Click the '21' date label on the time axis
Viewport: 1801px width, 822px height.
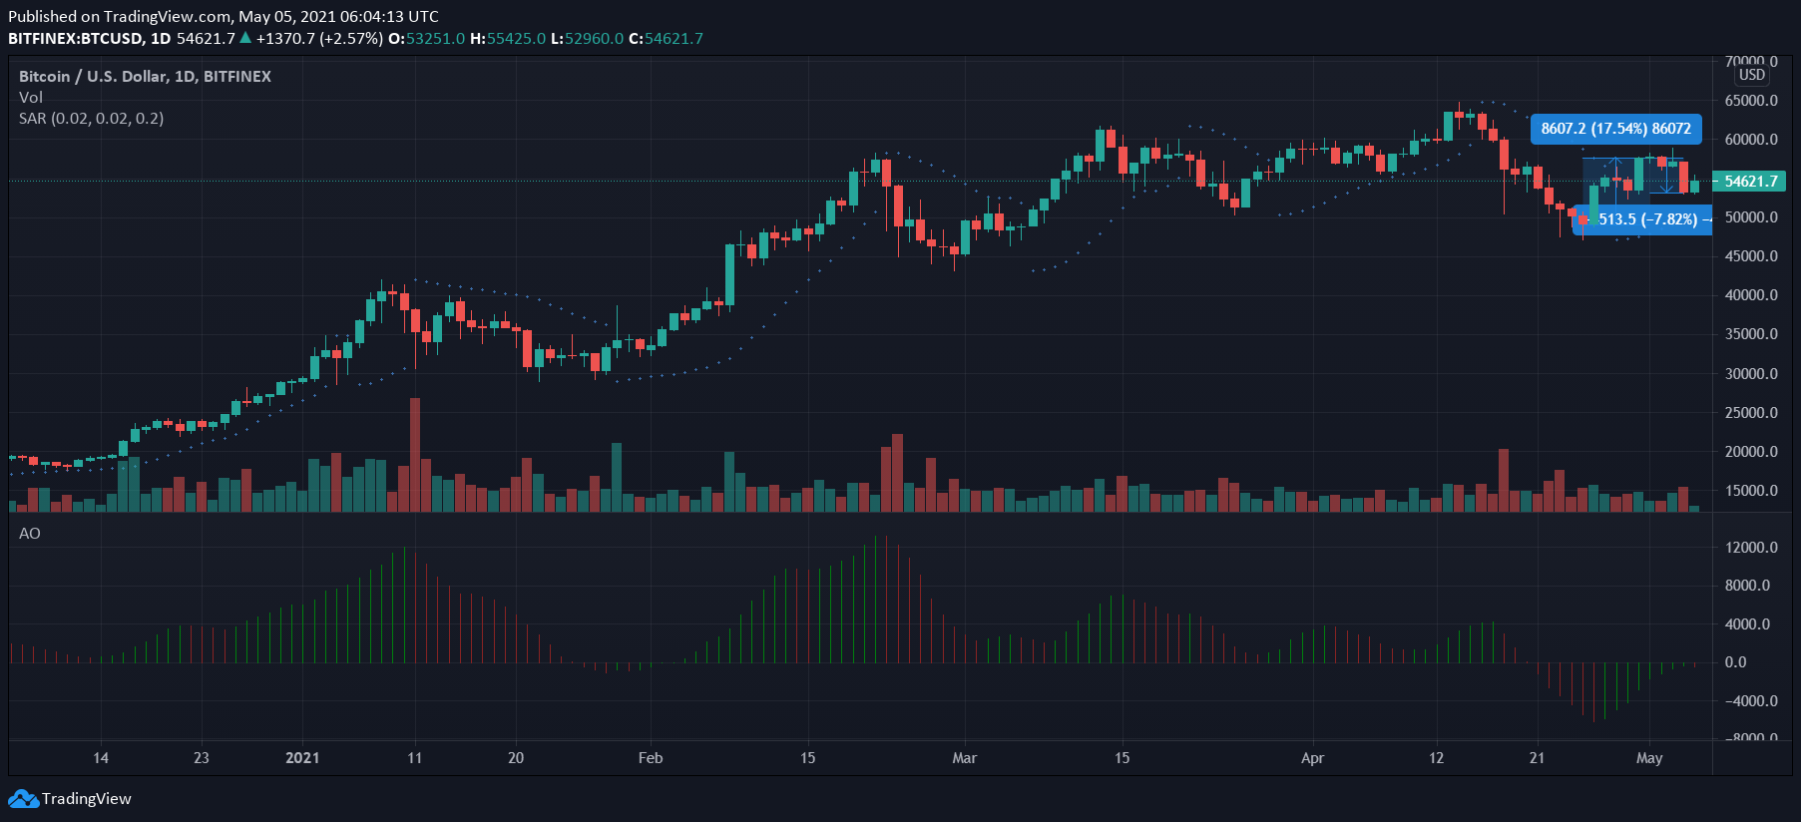[1538, 758]
